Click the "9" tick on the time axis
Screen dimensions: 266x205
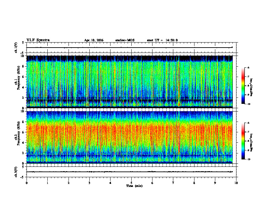coord(215,183)
